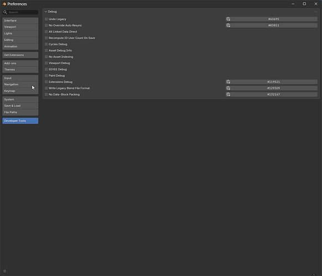Image resolution: width=322 pixels, height=276 pixels.
Task: Enable Extensions Debug checkbox
Action: click(46, 82)
